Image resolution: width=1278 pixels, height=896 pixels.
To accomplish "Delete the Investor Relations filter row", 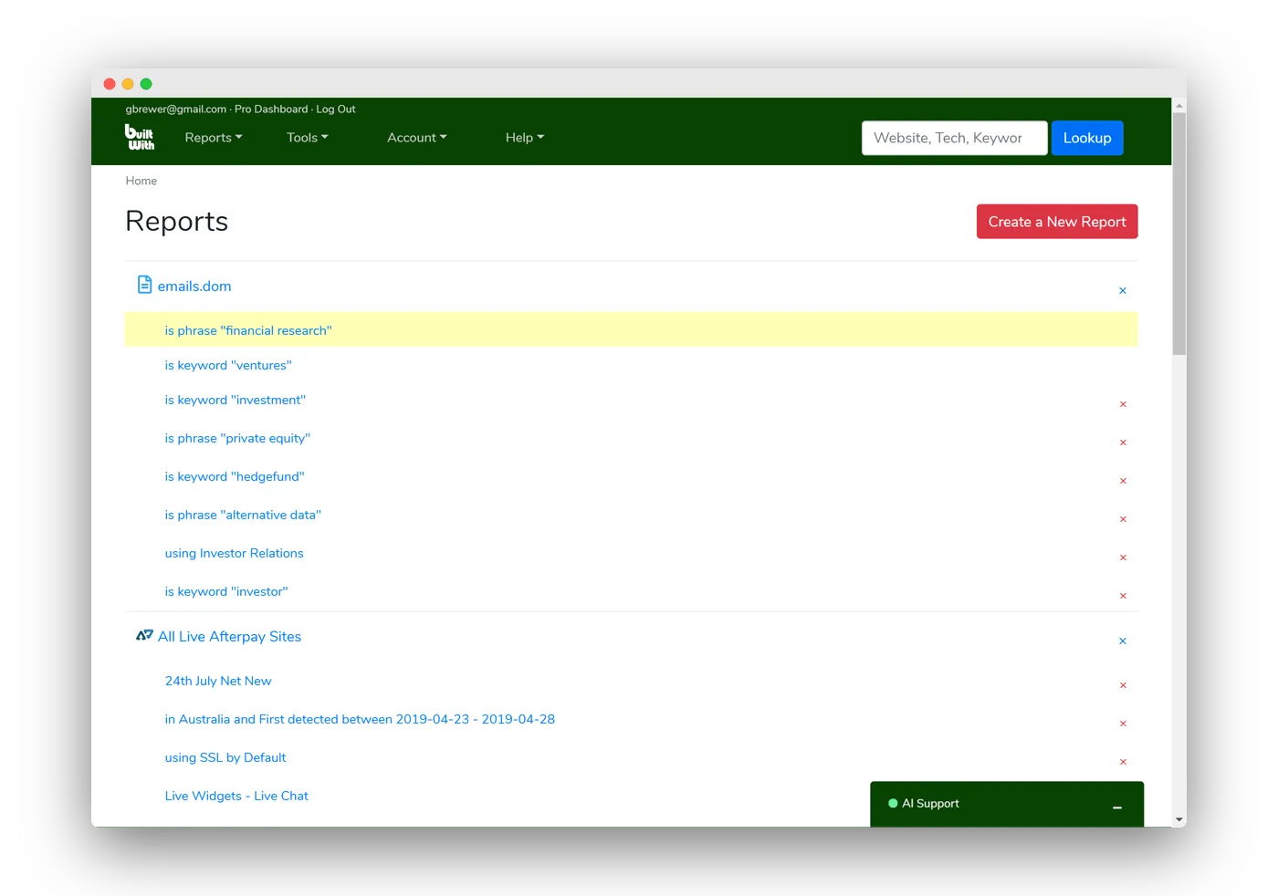I will pyautogui.click(x=1123, y=557).
